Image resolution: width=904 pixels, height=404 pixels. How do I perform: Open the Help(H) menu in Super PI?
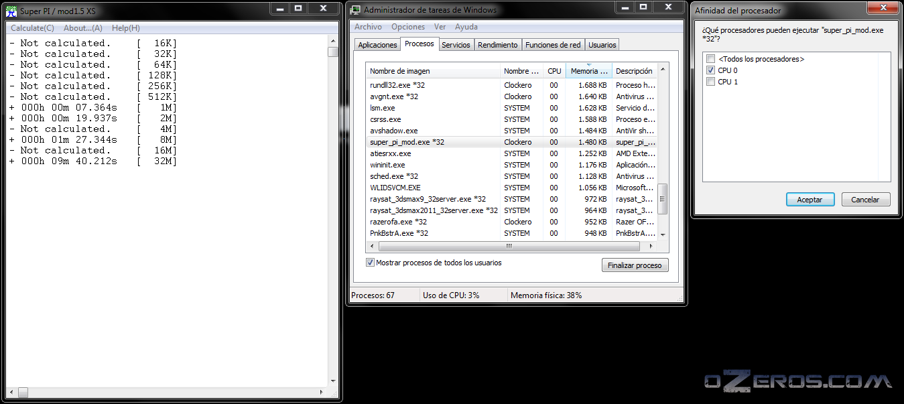(126, 28)
